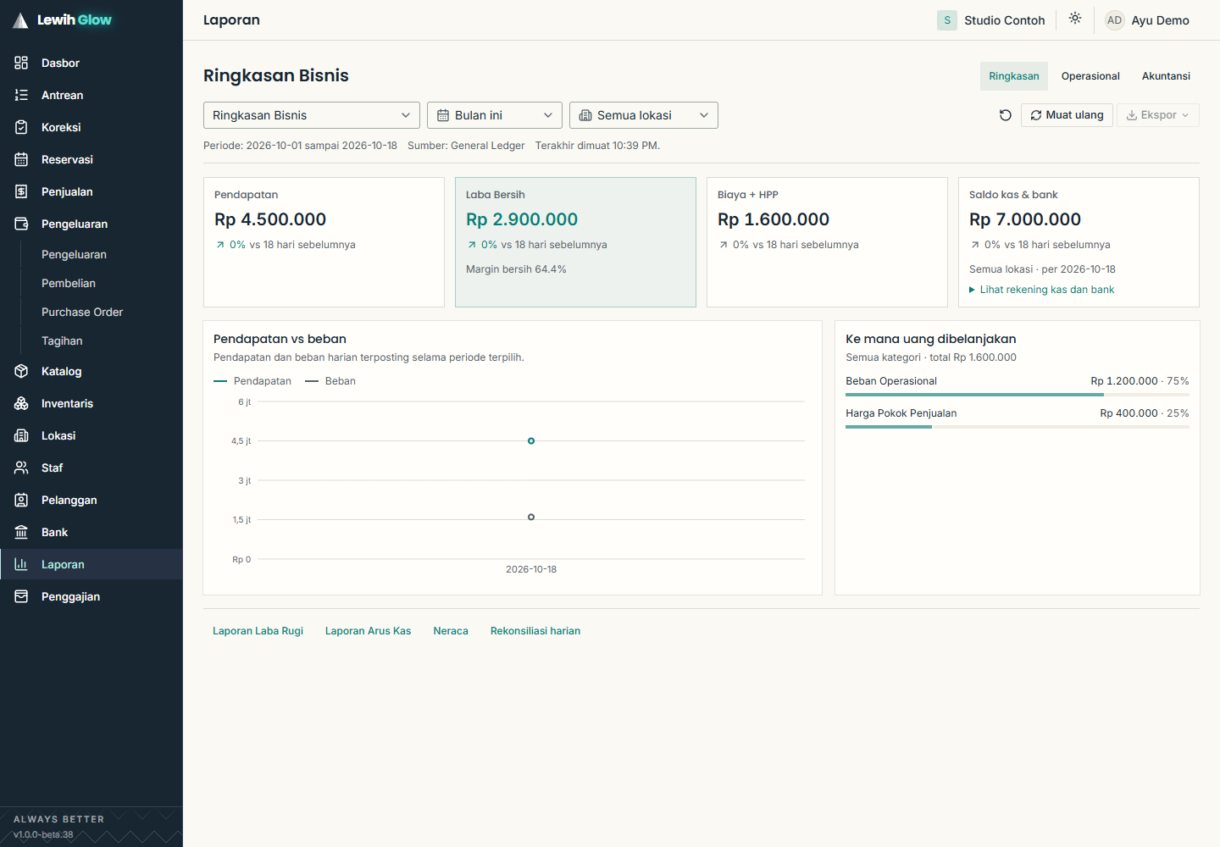Open the Reservasi calendar icon

pyautogui.click(x=21, y=159)
